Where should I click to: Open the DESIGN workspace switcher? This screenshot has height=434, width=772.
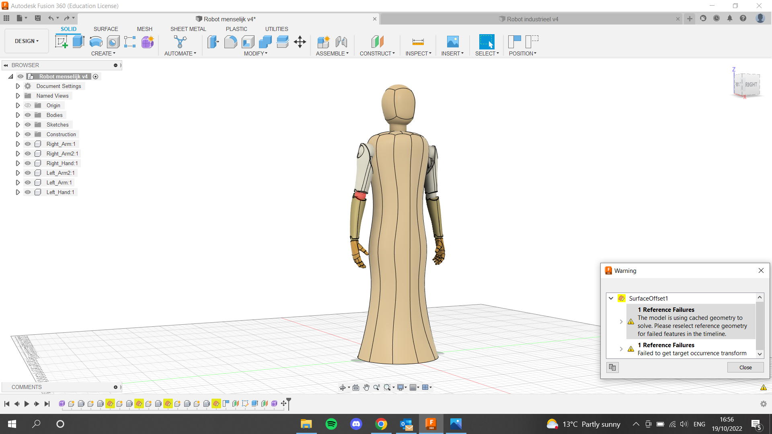[26, 41]
